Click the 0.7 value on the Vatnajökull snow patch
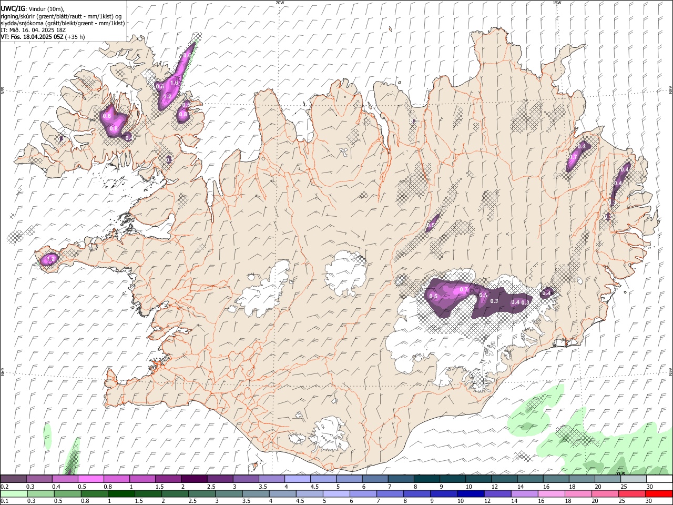This screenshot has width=673, height=505. click(464, 290)
